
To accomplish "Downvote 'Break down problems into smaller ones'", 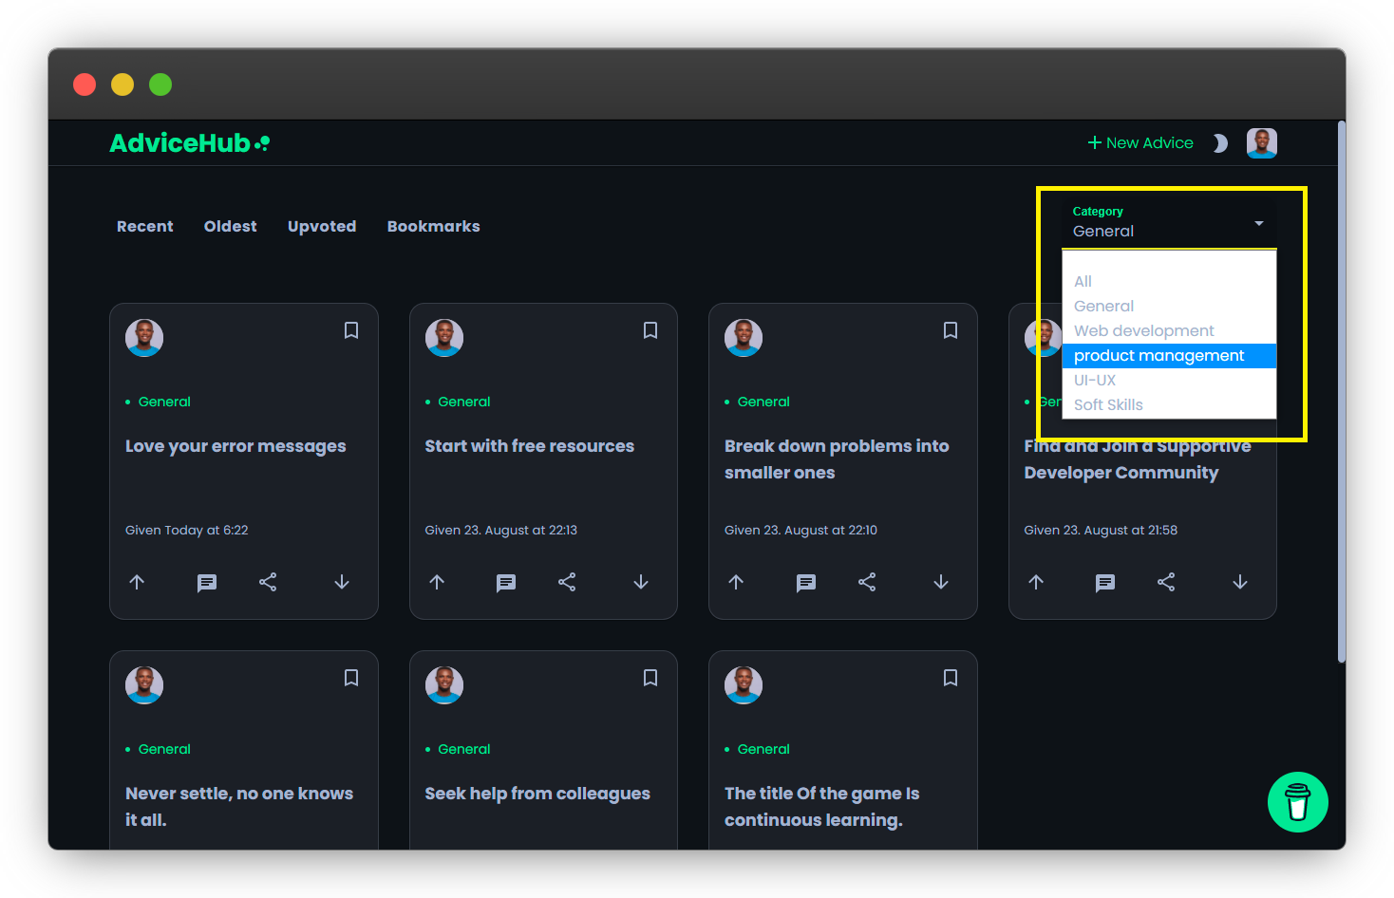I will (x=941, y=582).
